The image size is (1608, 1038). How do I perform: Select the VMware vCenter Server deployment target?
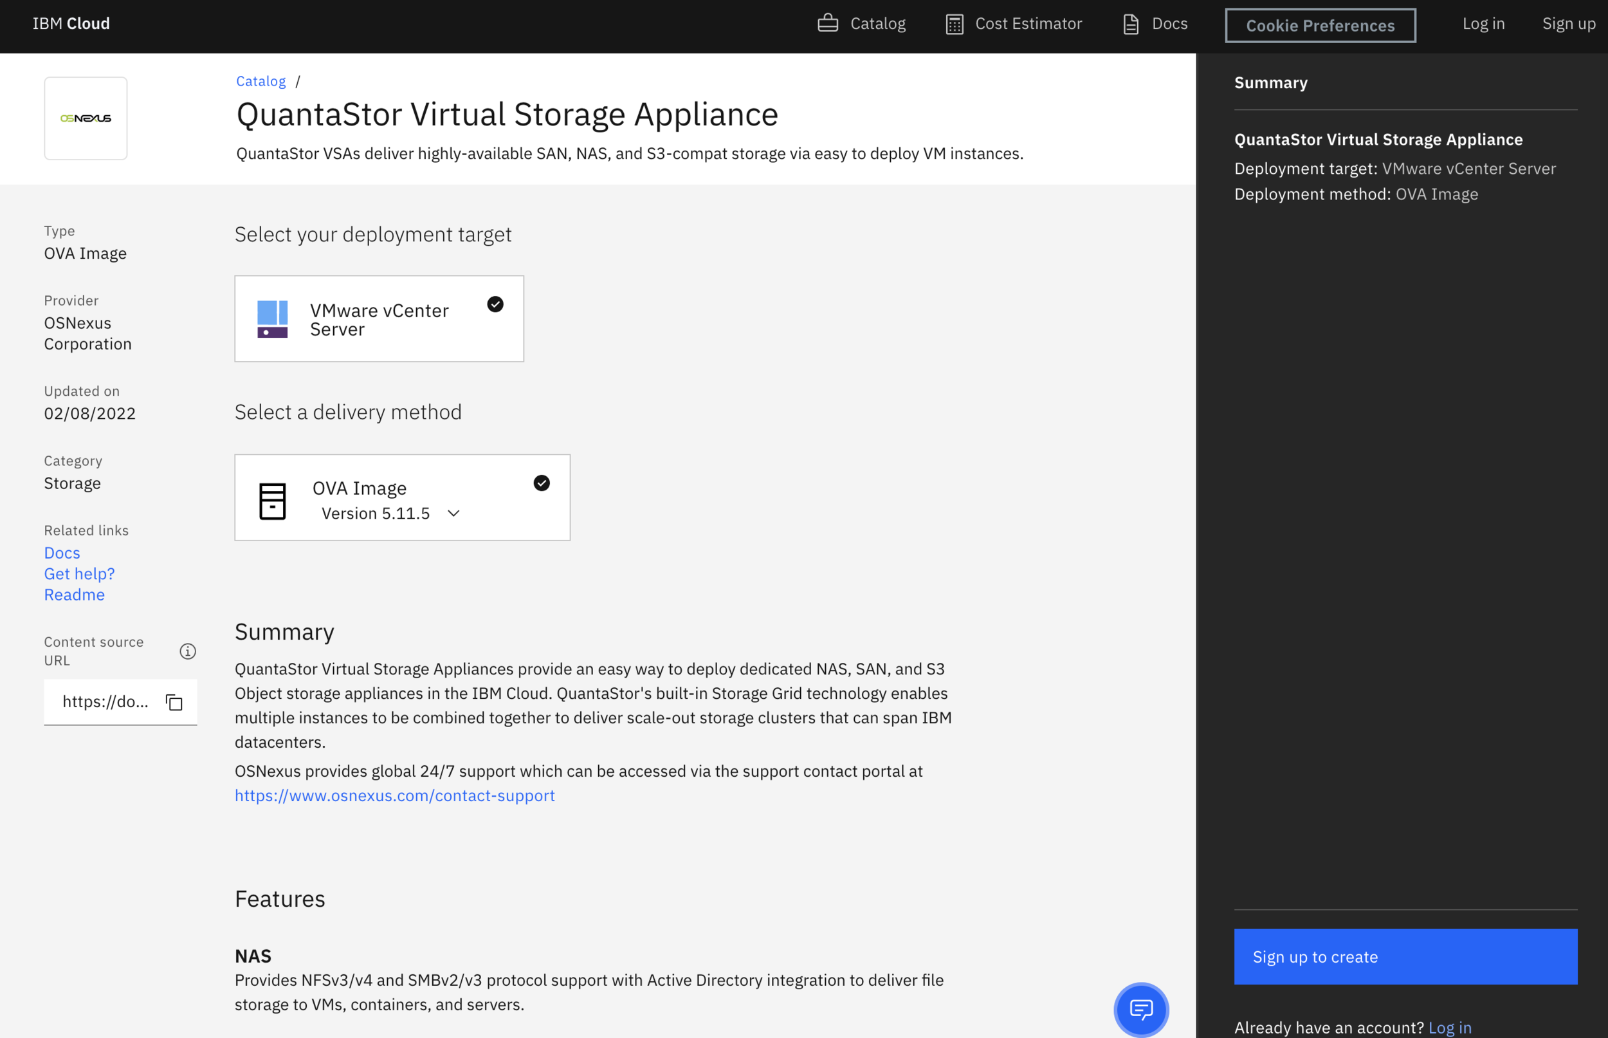point(379,319)
